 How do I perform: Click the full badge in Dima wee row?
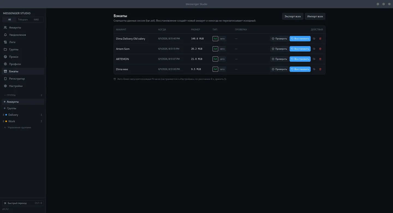(215, 69)
